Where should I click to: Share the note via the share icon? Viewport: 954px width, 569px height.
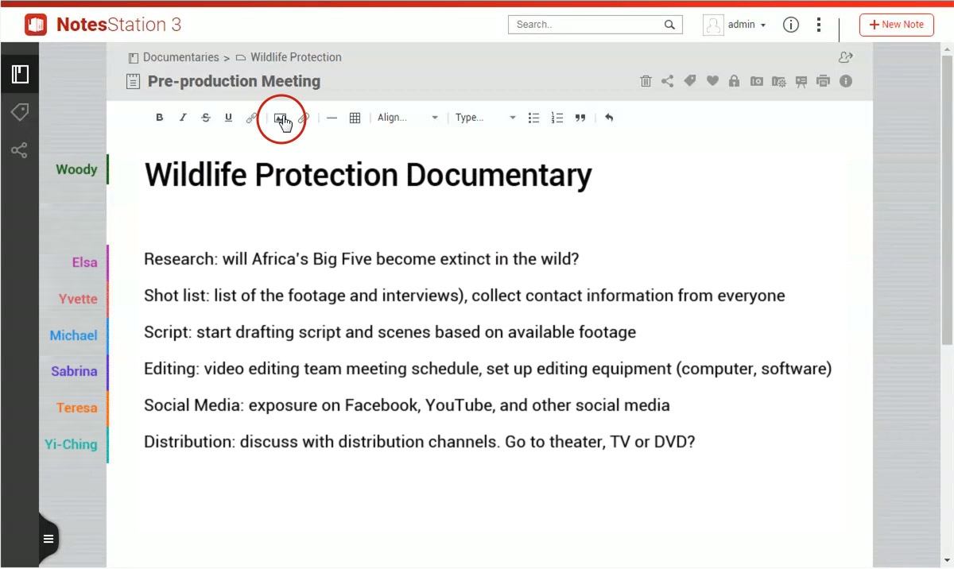pyautogui.click(x=668, y=81)
